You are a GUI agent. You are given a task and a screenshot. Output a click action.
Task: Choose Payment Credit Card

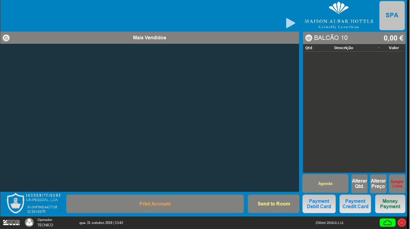[x=355, y=204]
